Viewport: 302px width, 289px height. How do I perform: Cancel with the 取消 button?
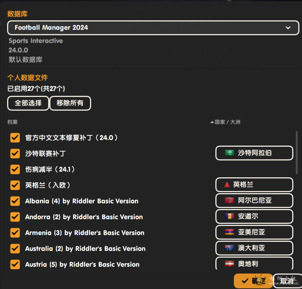pyautogui.click(x=288, y=281)
